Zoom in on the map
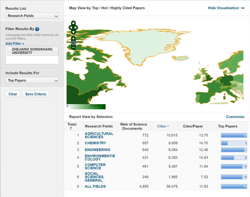Screen dimensions: 250x197 [73, 39]
